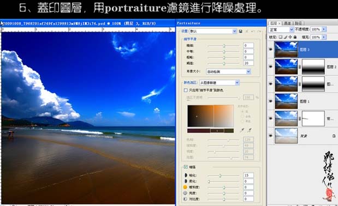Viewport: 338px width, 206px height.
Task: Click the fine smoothing value field
Action: point(248,45)
